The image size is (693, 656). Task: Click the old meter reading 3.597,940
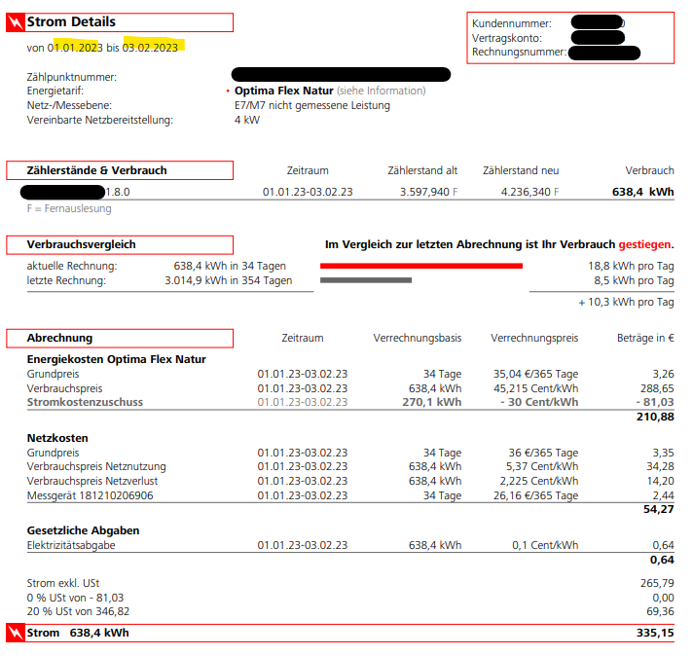pyautogui.click(x=424, y=192)
